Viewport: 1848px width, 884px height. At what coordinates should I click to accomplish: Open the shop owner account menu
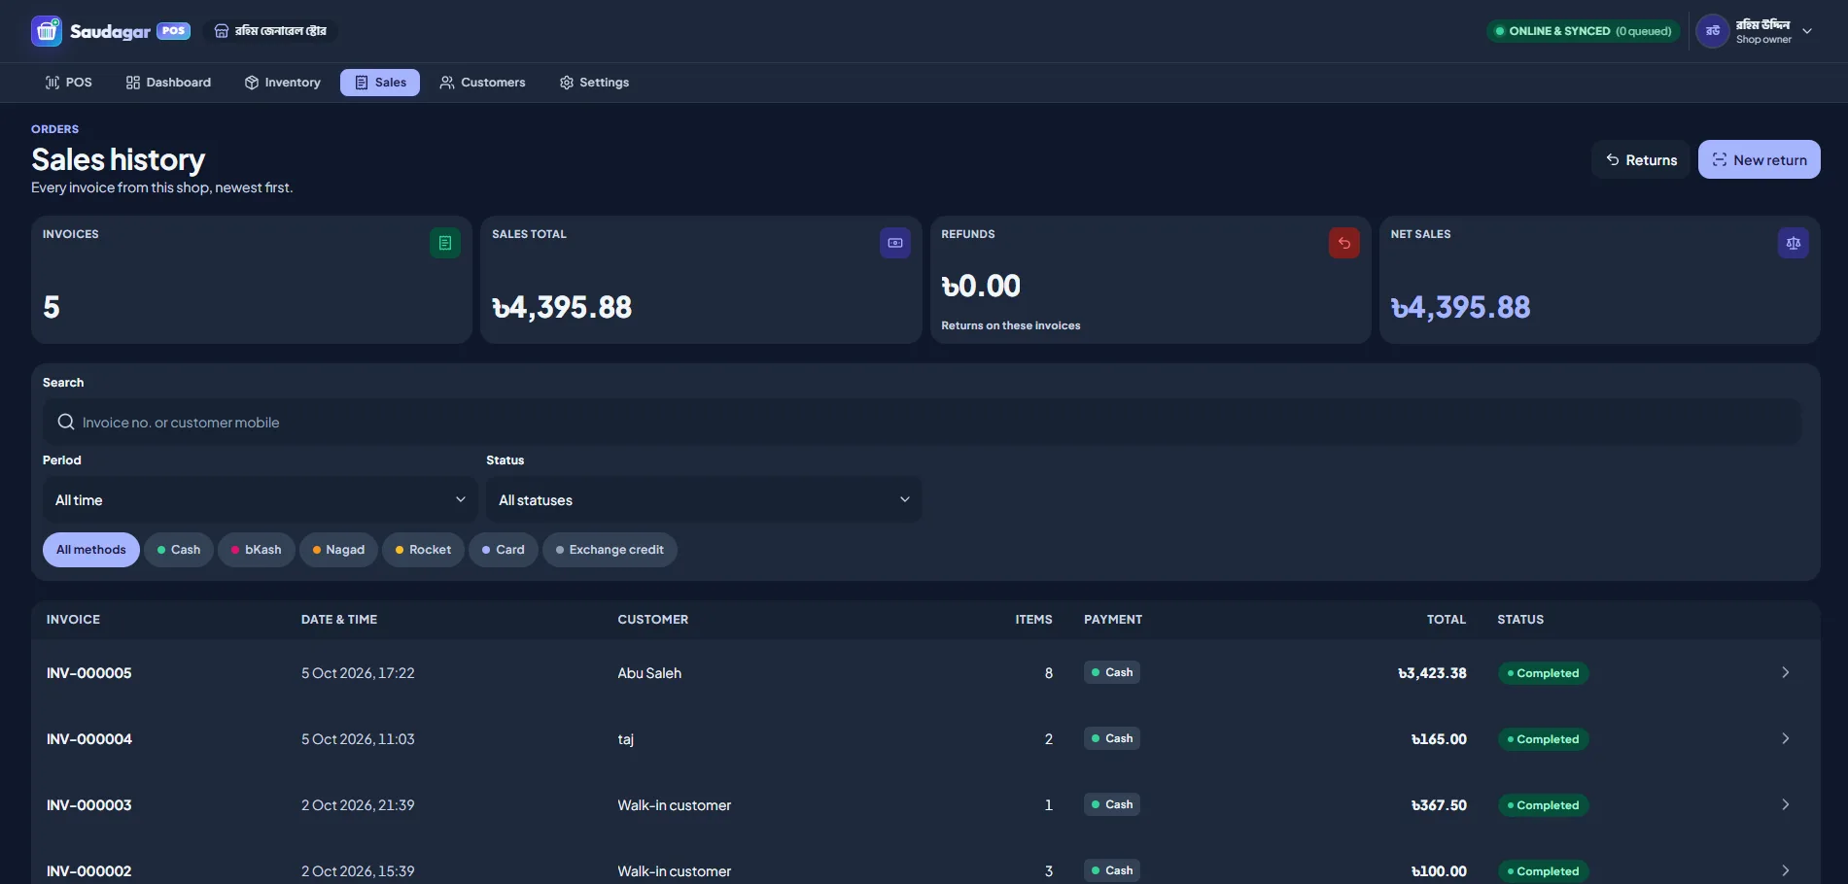coord(1756,31)
